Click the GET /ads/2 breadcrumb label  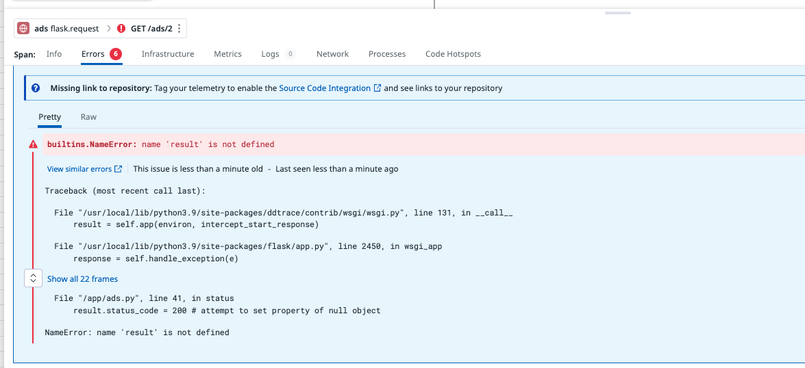pyautogui.click(x=151, y=29)
